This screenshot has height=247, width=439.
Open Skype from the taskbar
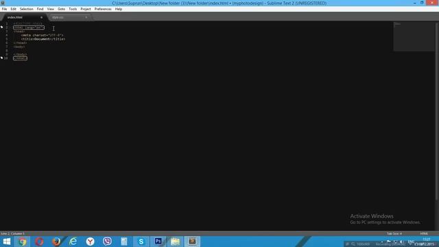point(141,242)
